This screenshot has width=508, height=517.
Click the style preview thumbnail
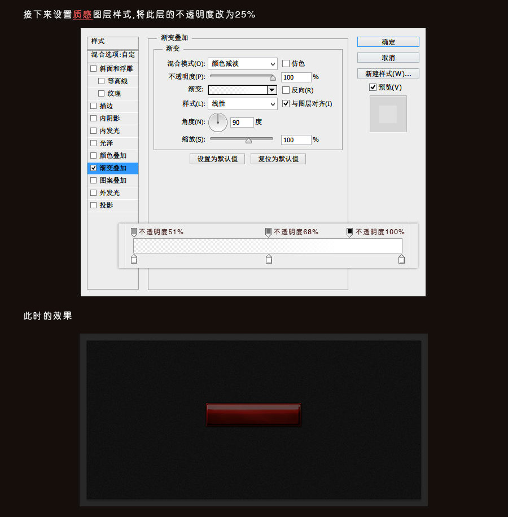(x=388, y=114)
